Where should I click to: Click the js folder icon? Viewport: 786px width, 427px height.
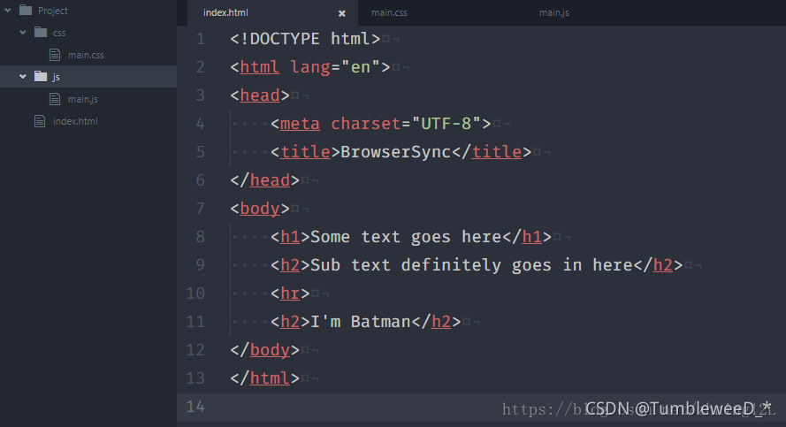[x=40, y=77]
